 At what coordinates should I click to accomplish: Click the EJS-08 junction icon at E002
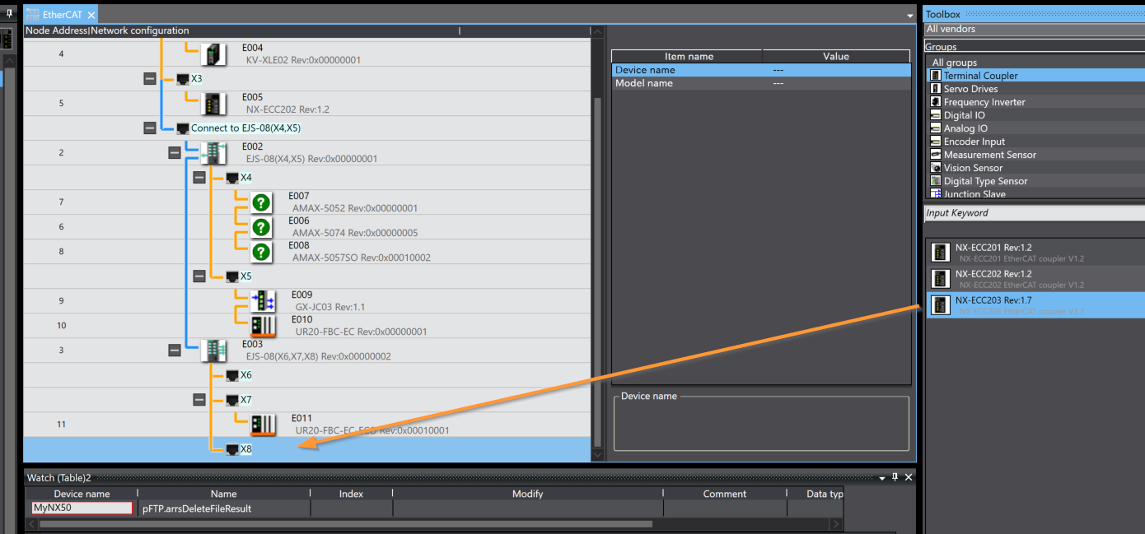pos(214,153)
